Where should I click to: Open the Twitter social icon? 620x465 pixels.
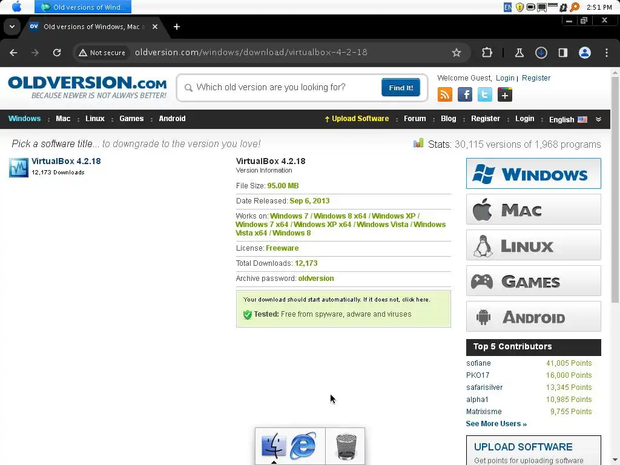click(x=485, y=94)
